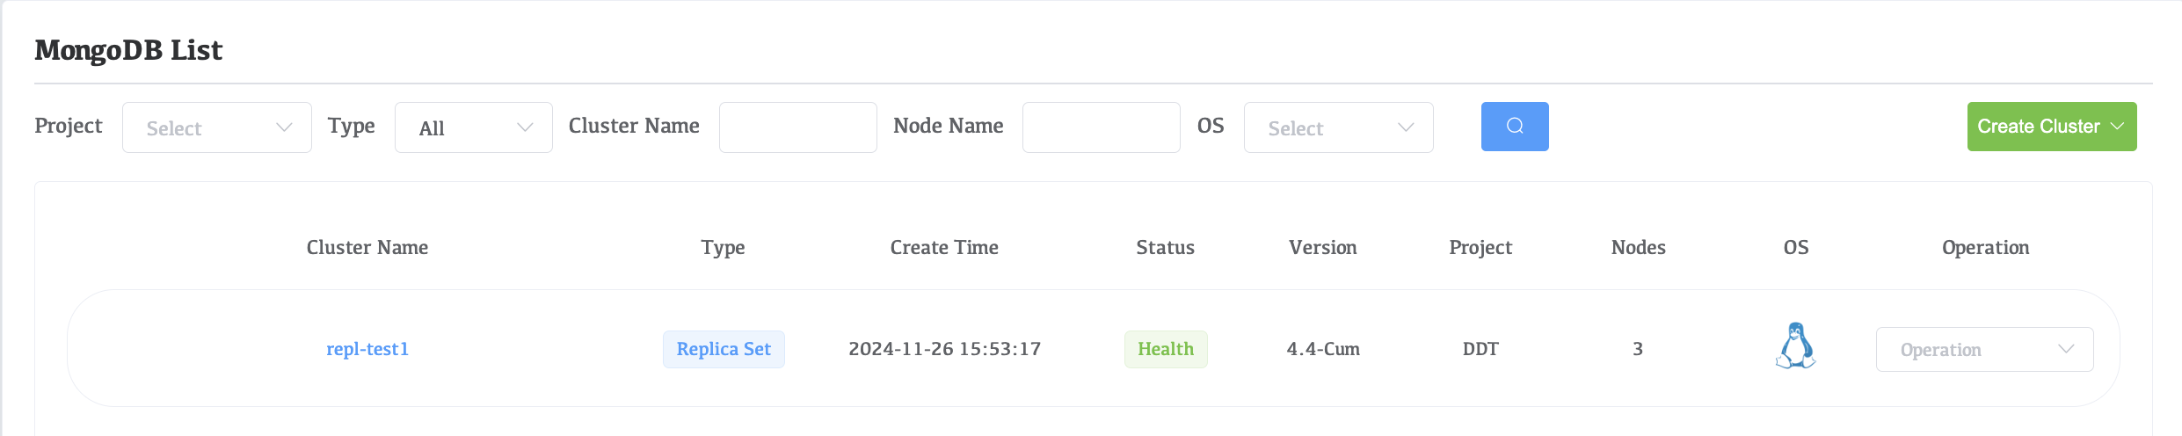This screenshot has width=2182, height=436.
Task: Click the Operation column header
Action: (x=1985, y=248)
